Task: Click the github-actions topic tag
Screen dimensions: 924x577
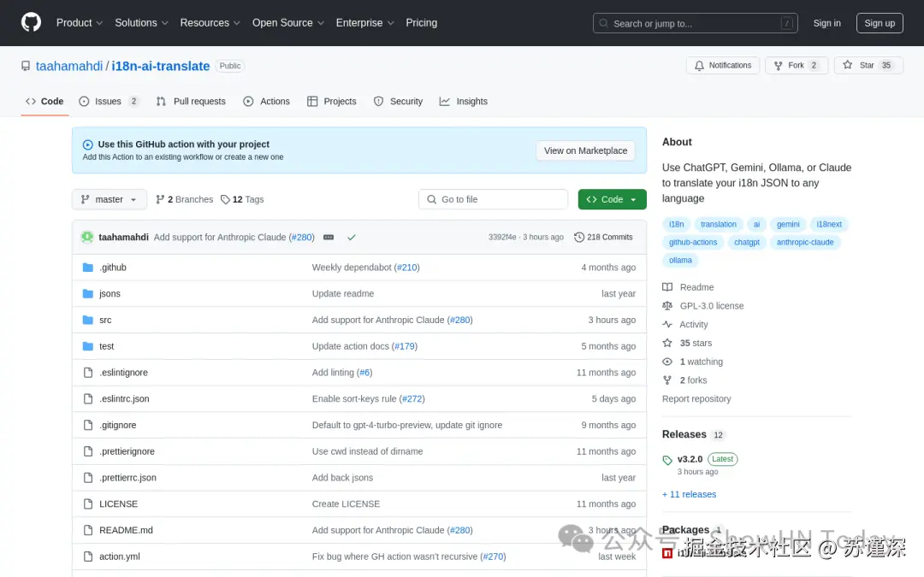Action: pos(693,242)
